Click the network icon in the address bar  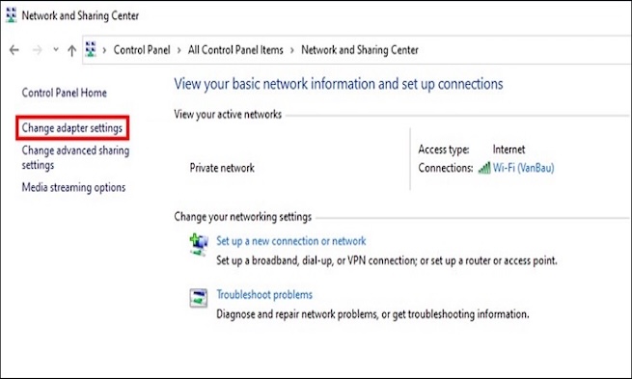coord(91,49)
